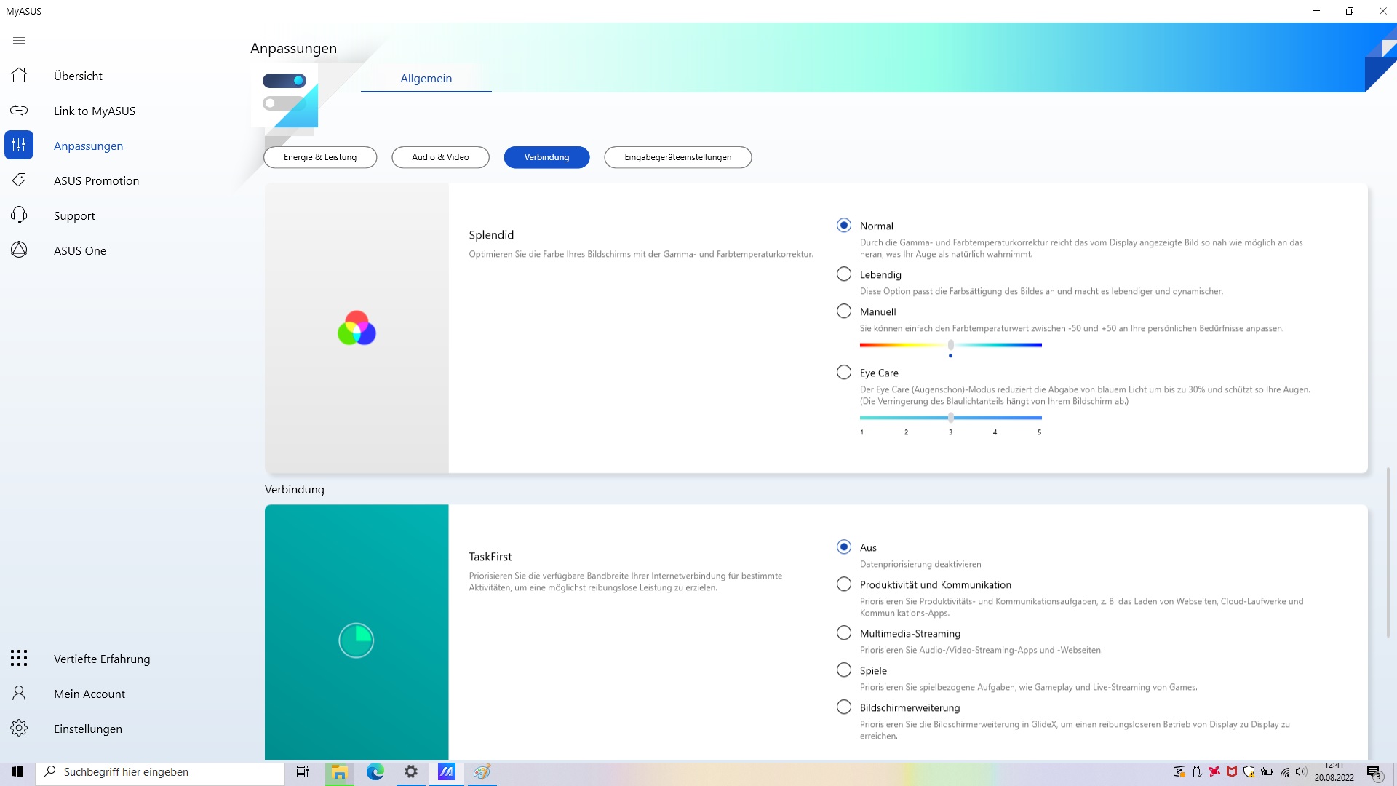1397x786 pixels.
Task: Open Link to MyASUS icon
Action: (19, 111)
